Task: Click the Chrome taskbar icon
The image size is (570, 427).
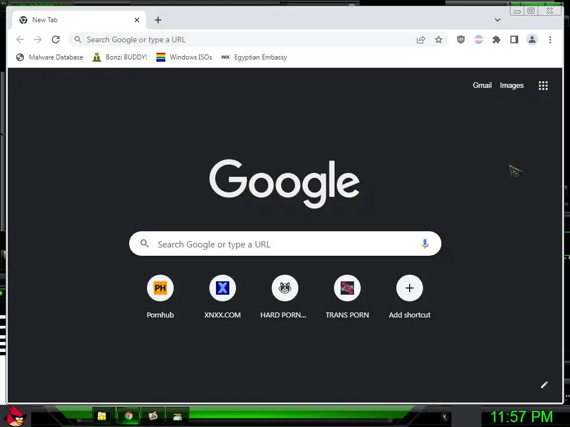Action: pos(129,416)
